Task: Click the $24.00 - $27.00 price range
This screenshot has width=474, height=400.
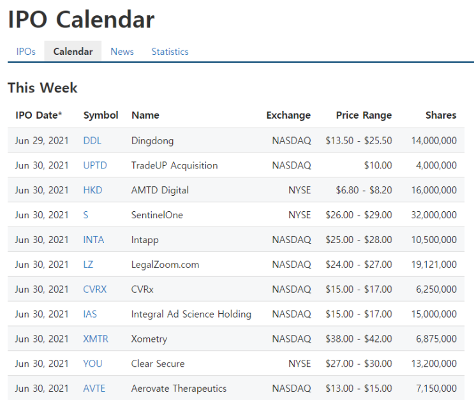Action: [359, 265]
